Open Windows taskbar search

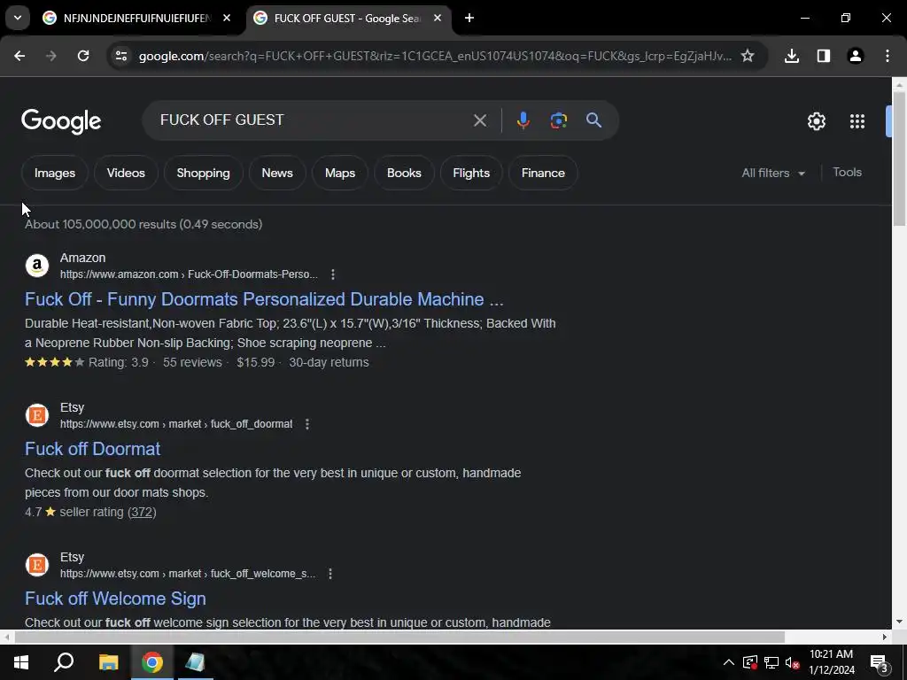click(x=64, y=662)
